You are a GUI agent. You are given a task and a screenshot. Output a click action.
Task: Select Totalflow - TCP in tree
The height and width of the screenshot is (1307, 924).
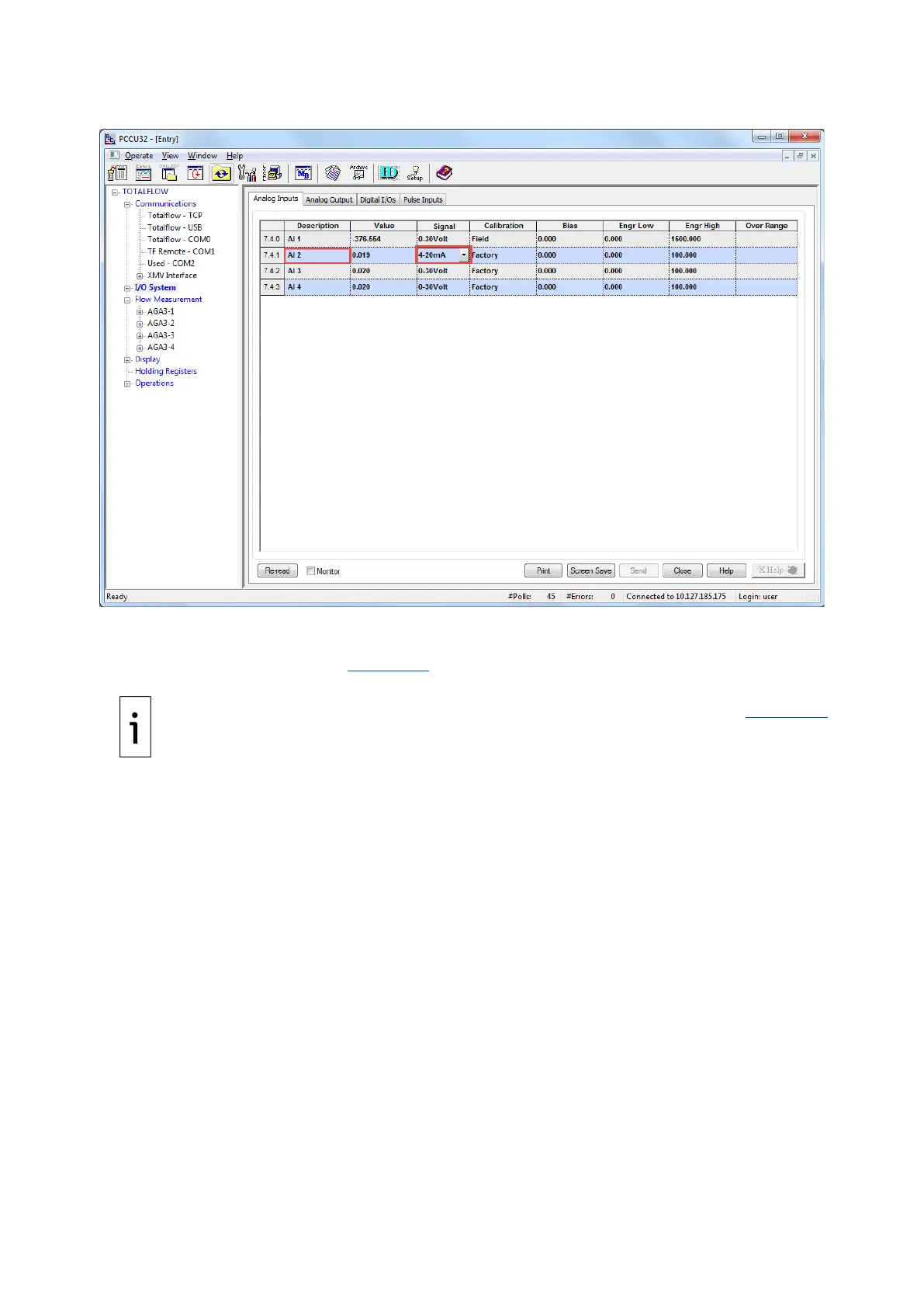tap(175, 216)
